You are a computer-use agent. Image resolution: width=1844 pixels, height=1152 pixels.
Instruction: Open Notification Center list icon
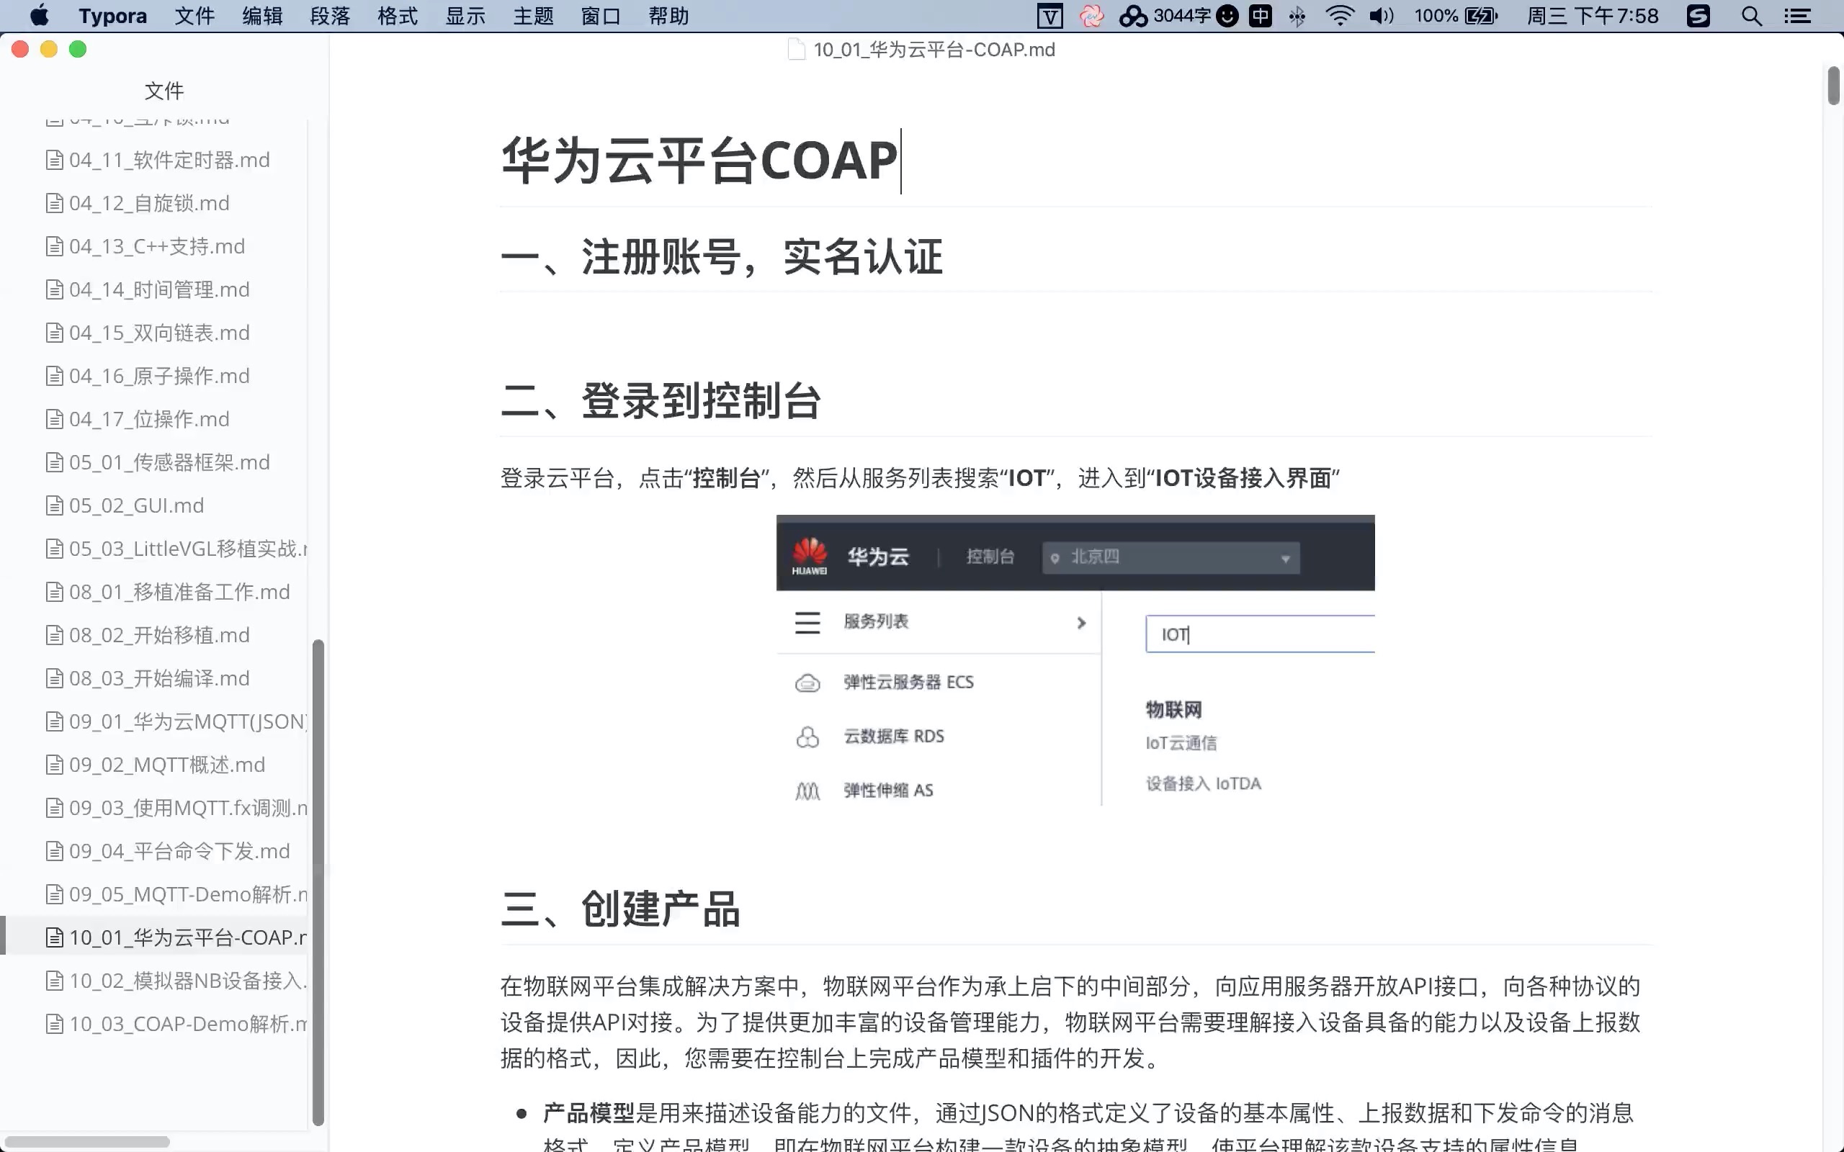pyautogui.click(x=1799, y=16)
